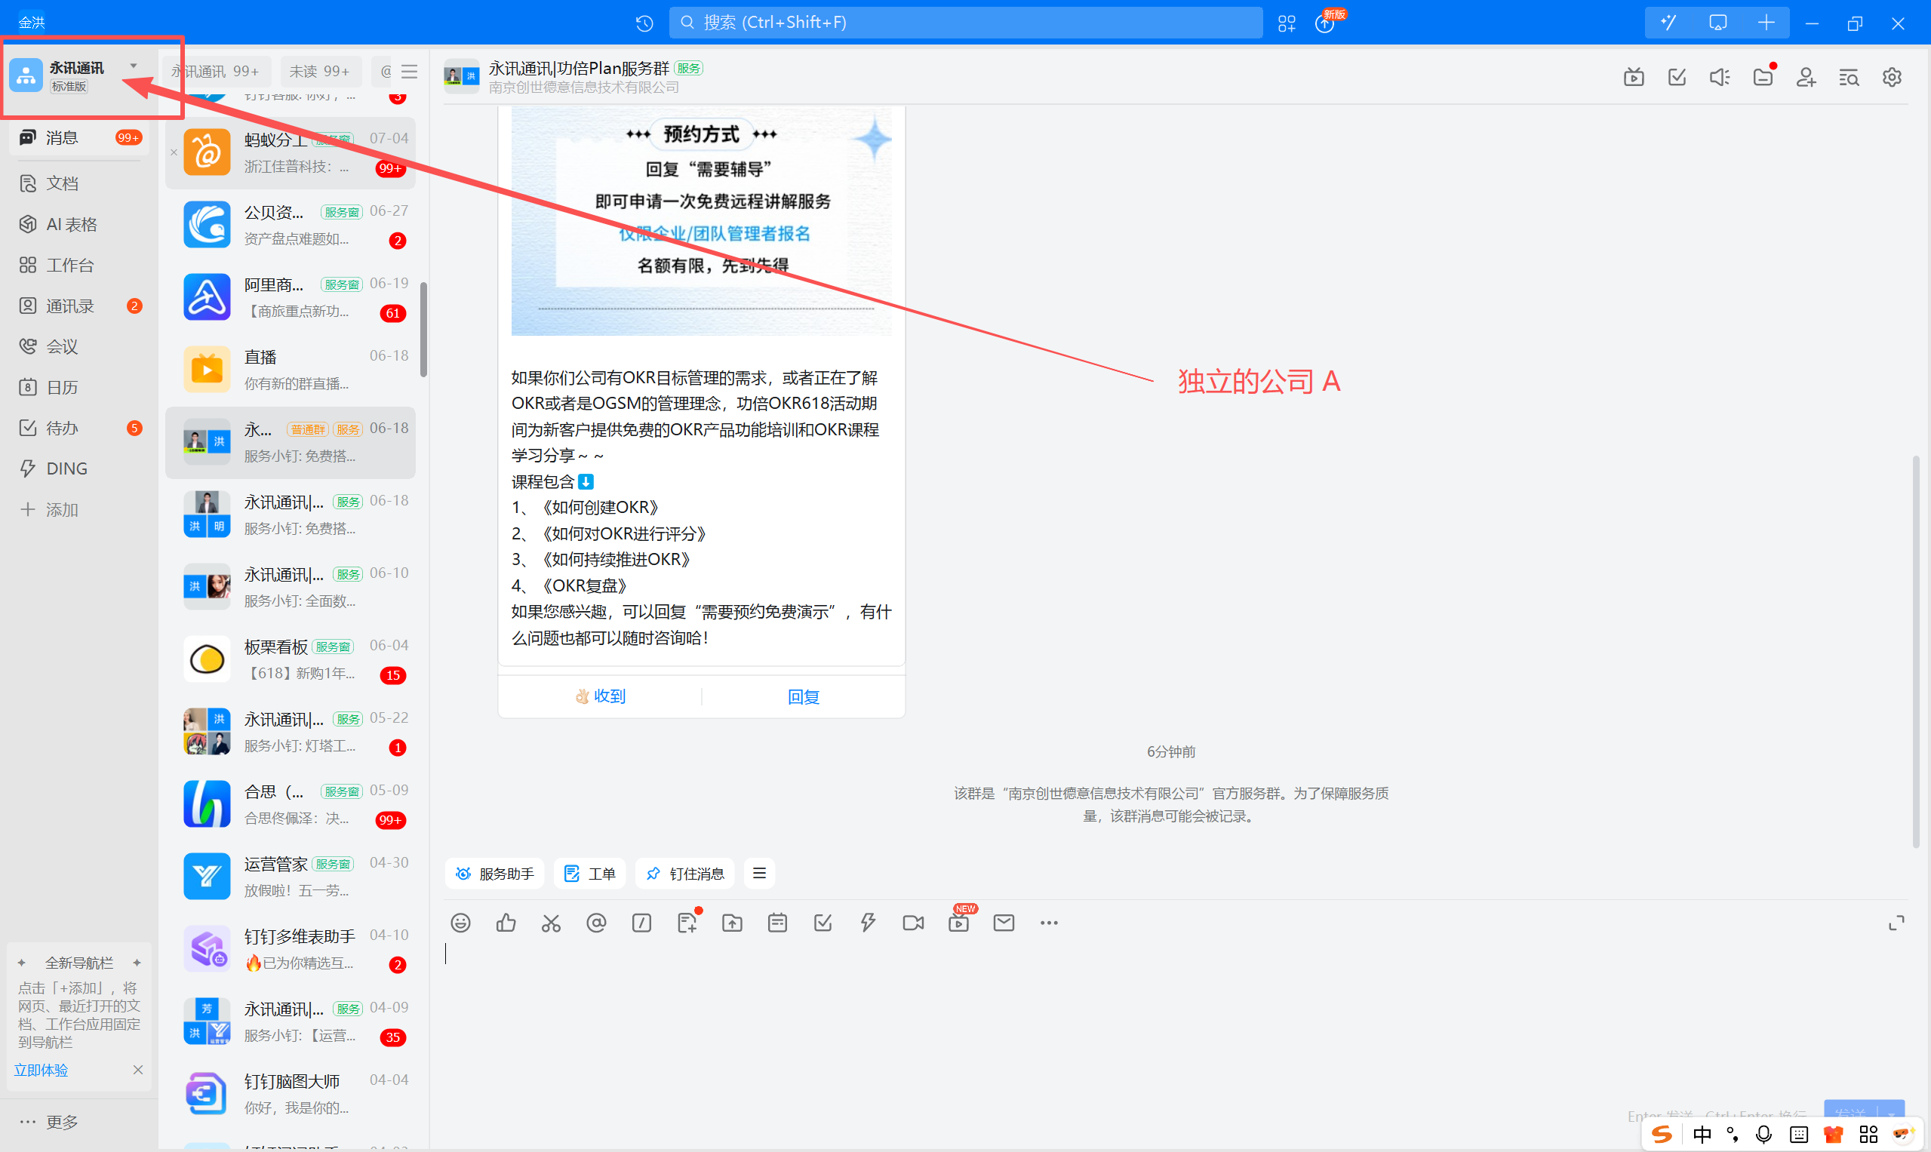Expand the 永讯通讯 organization dropdown arrow
Screen dimensions: 1931x1152
[134, 66]
